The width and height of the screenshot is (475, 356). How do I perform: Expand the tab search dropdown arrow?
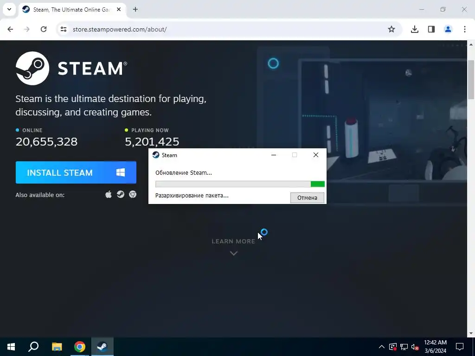coord(9,9)
